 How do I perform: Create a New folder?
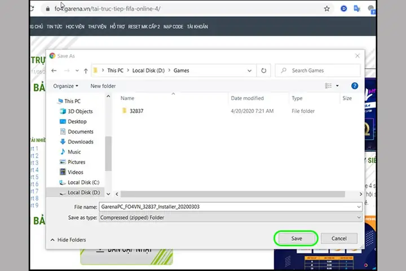click(103, 86)
